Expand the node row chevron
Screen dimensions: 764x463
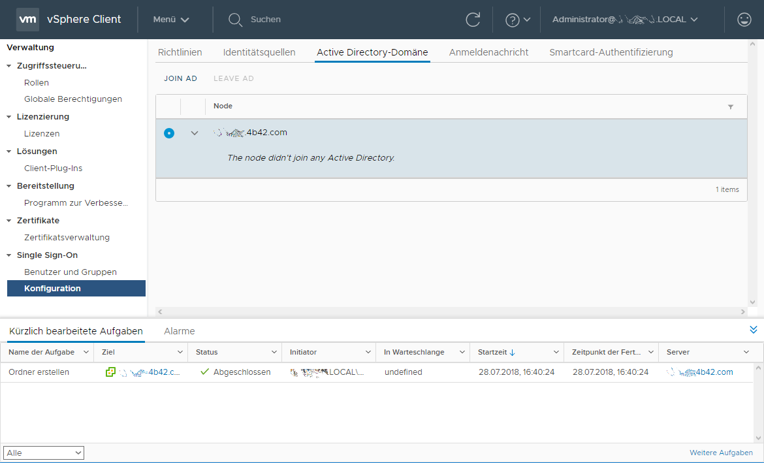pos(195,133)
